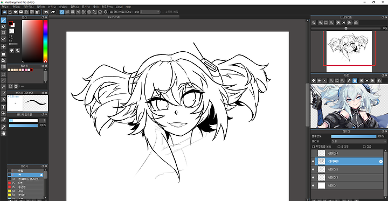Image resolution: width=388 pixels, height=201 pixels.
Task: Toggle the anti-aliasing checkbox in the top toolbar
Action: point(112,12)
